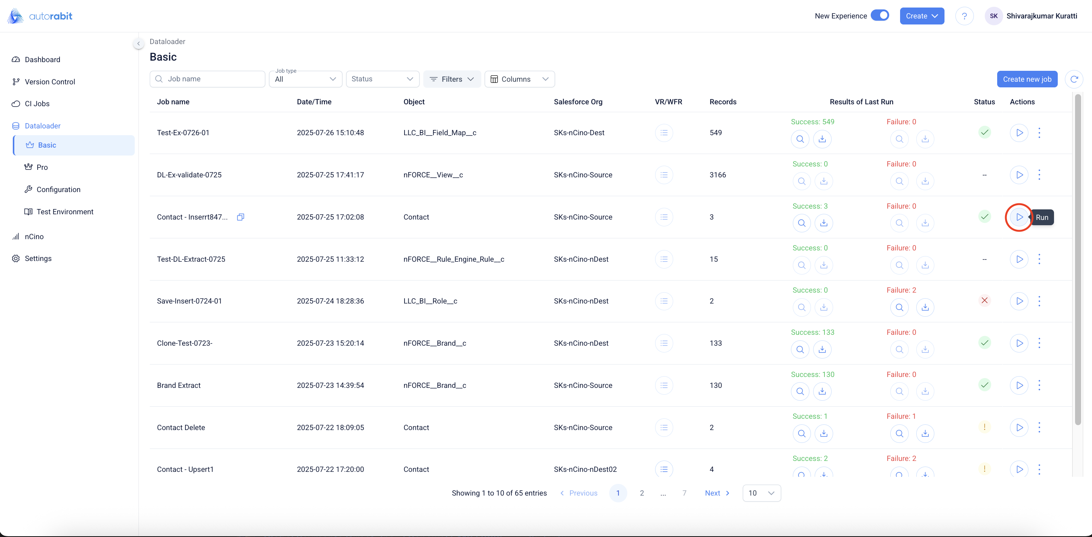This screenshot has width=1092, height=537.
Task: Refresh the job list
Action: coord(1074,79)
